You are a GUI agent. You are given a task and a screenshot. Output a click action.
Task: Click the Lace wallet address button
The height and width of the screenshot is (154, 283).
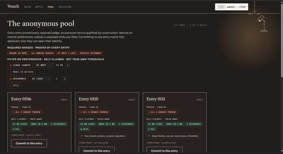[x=232, y=7]
